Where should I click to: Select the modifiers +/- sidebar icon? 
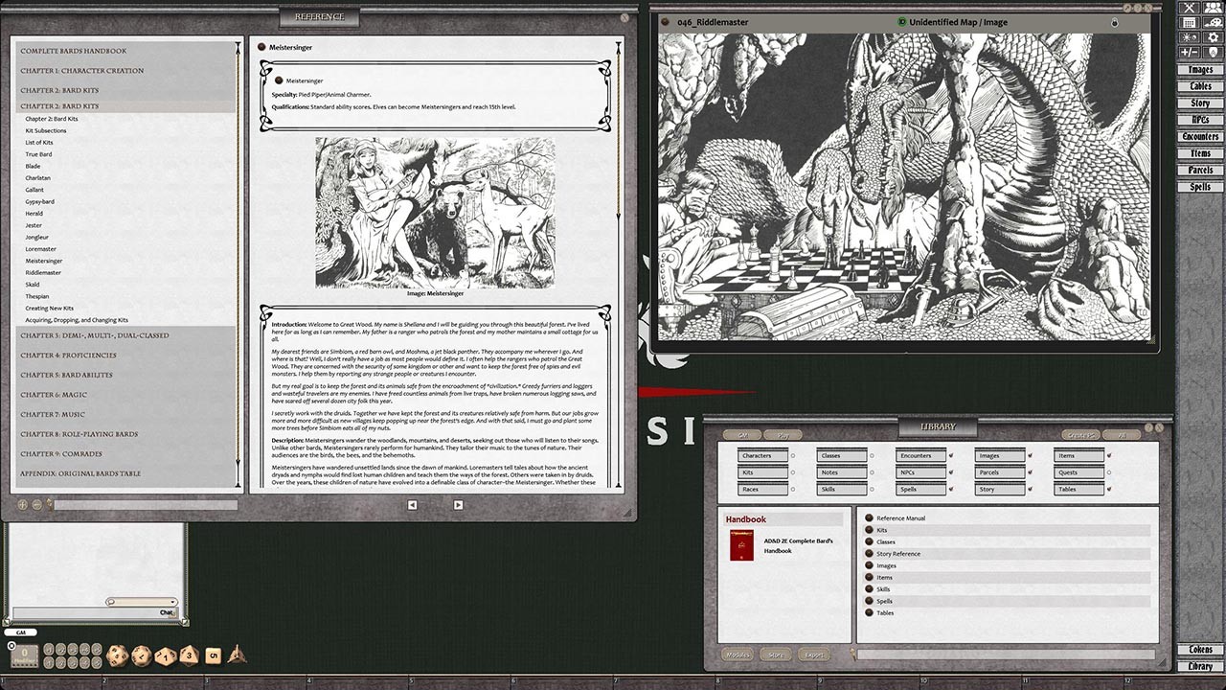pos(1190,51)
